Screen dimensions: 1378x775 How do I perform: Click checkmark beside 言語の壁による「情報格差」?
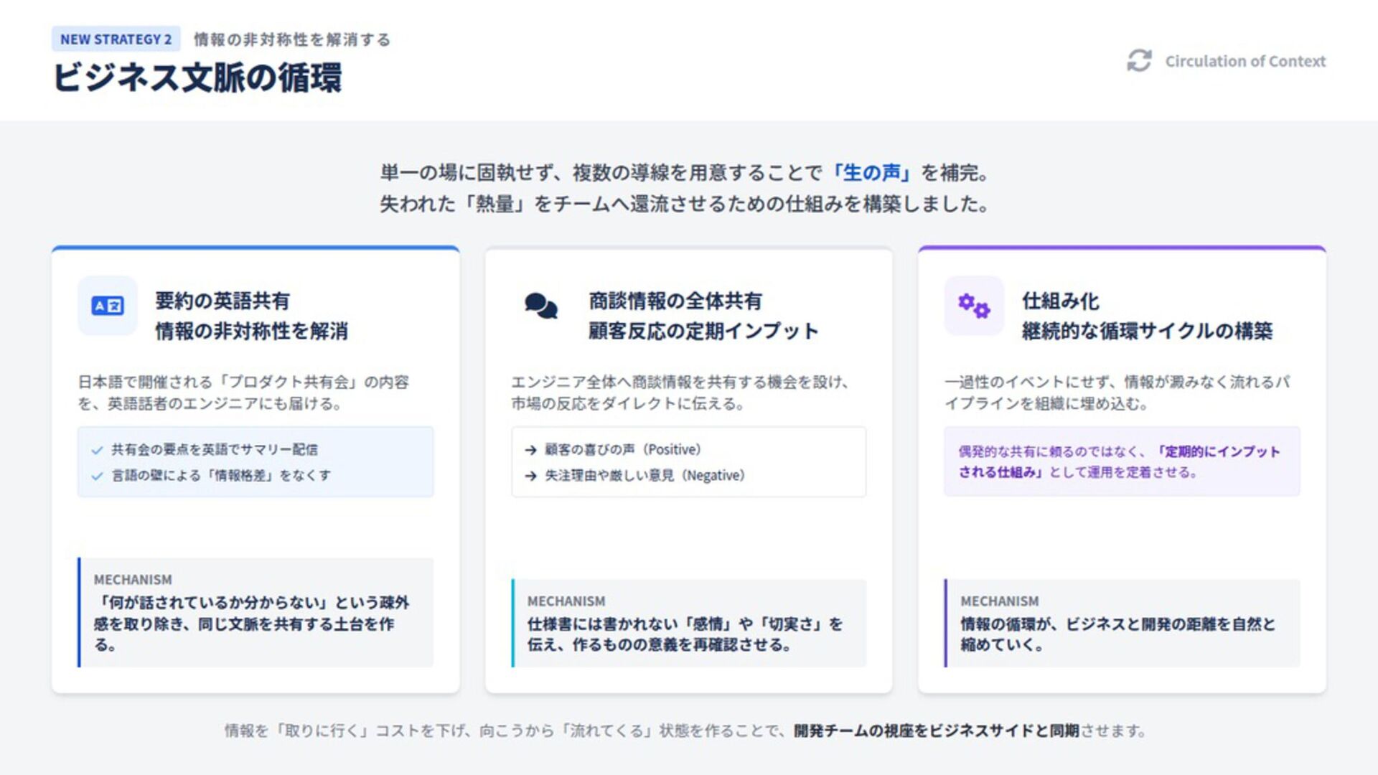tap(98, 476)
